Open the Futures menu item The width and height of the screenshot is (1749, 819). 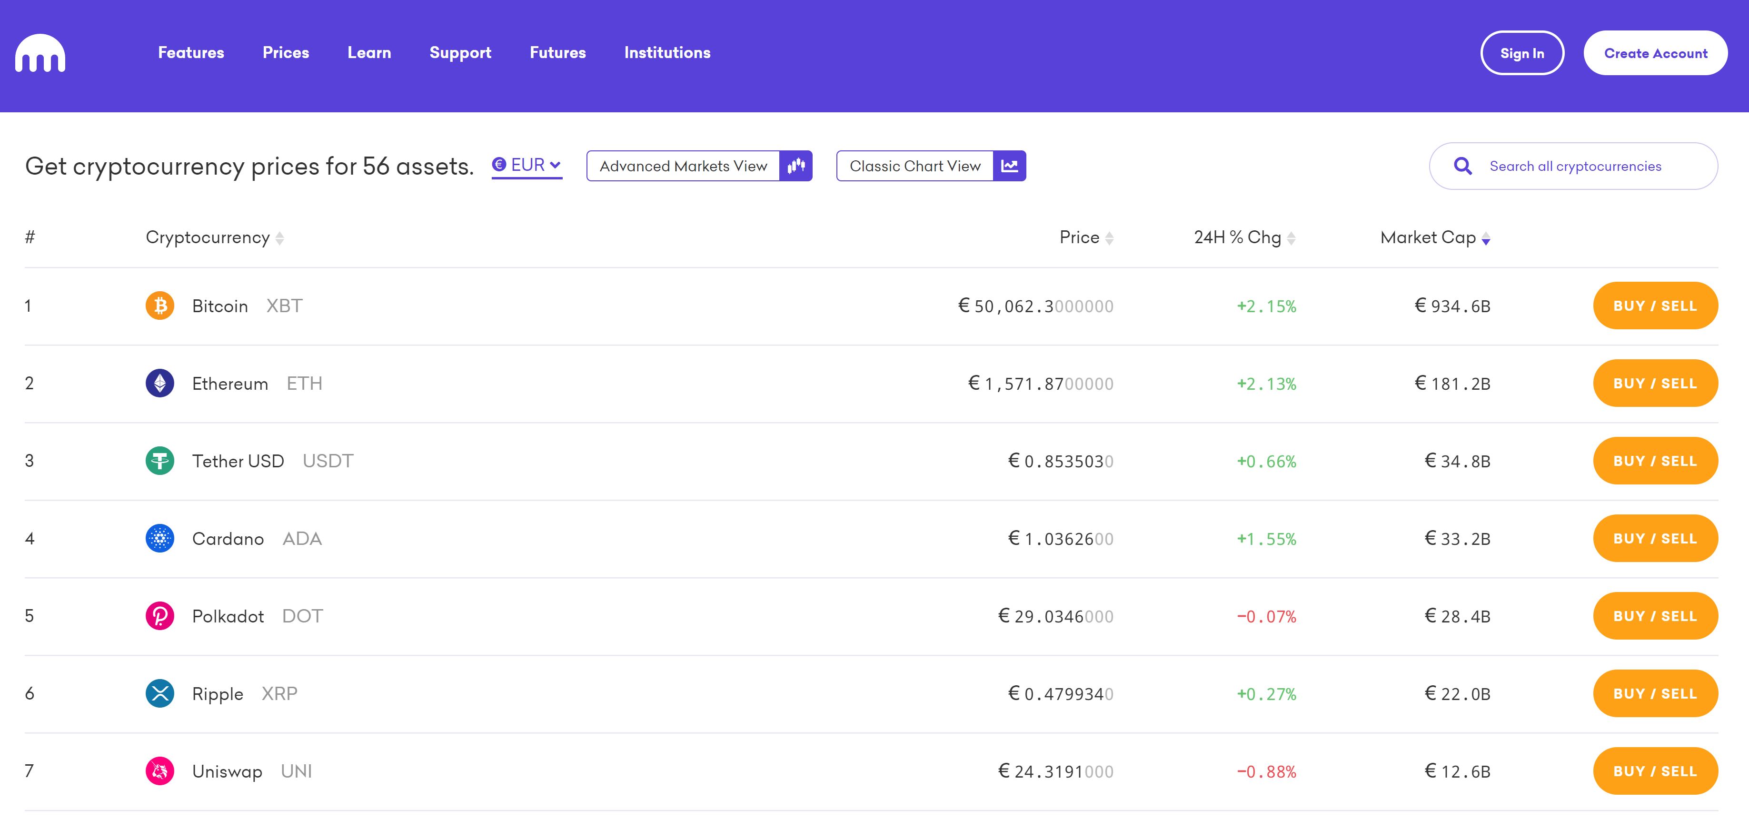coord(557,53)
